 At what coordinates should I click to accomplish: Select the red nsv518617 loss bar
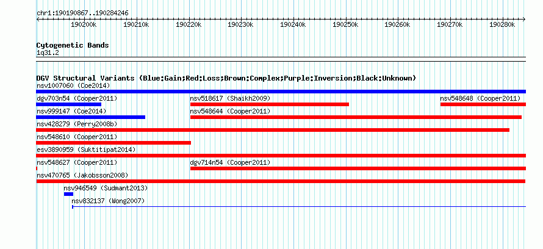click(270, 104)
